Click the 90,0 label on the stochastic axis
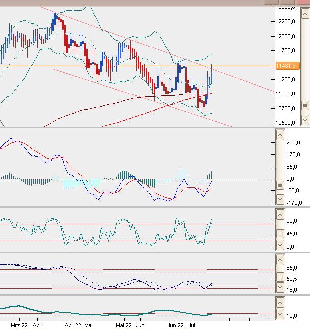The image size is (310, 329). click(x=292, y=221)
